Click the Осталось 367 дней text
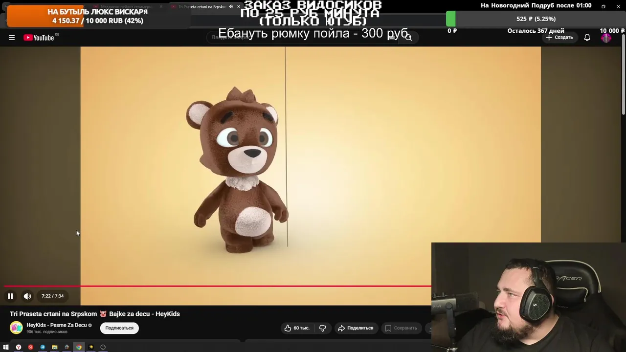626x352 pixels. pos(536,31)
